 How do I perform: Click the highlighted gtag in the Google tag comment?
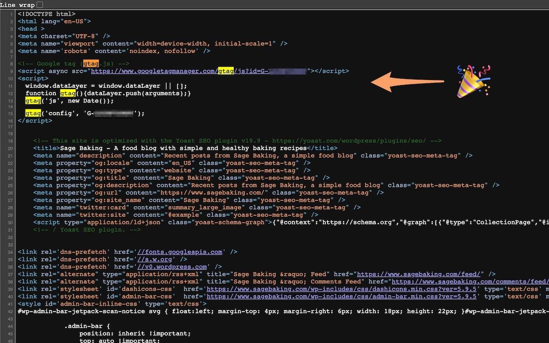point(91,64)
